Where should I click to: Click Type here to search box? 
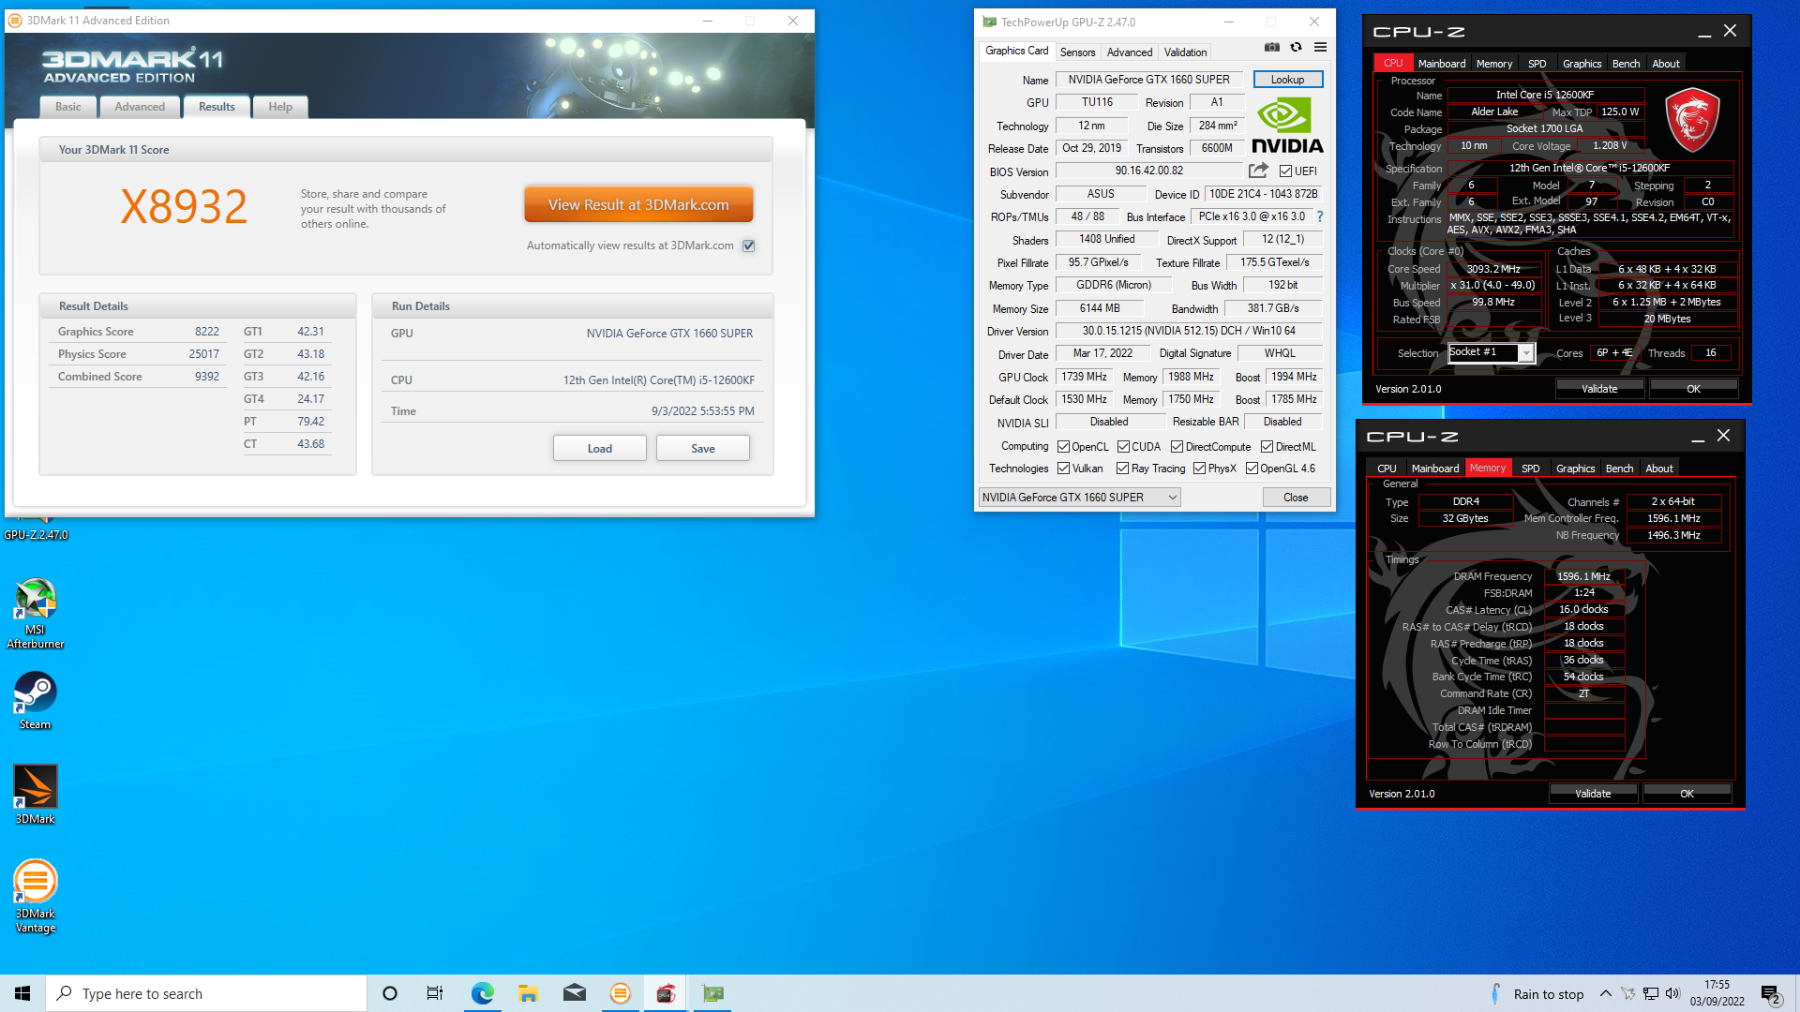pos(206,993)
